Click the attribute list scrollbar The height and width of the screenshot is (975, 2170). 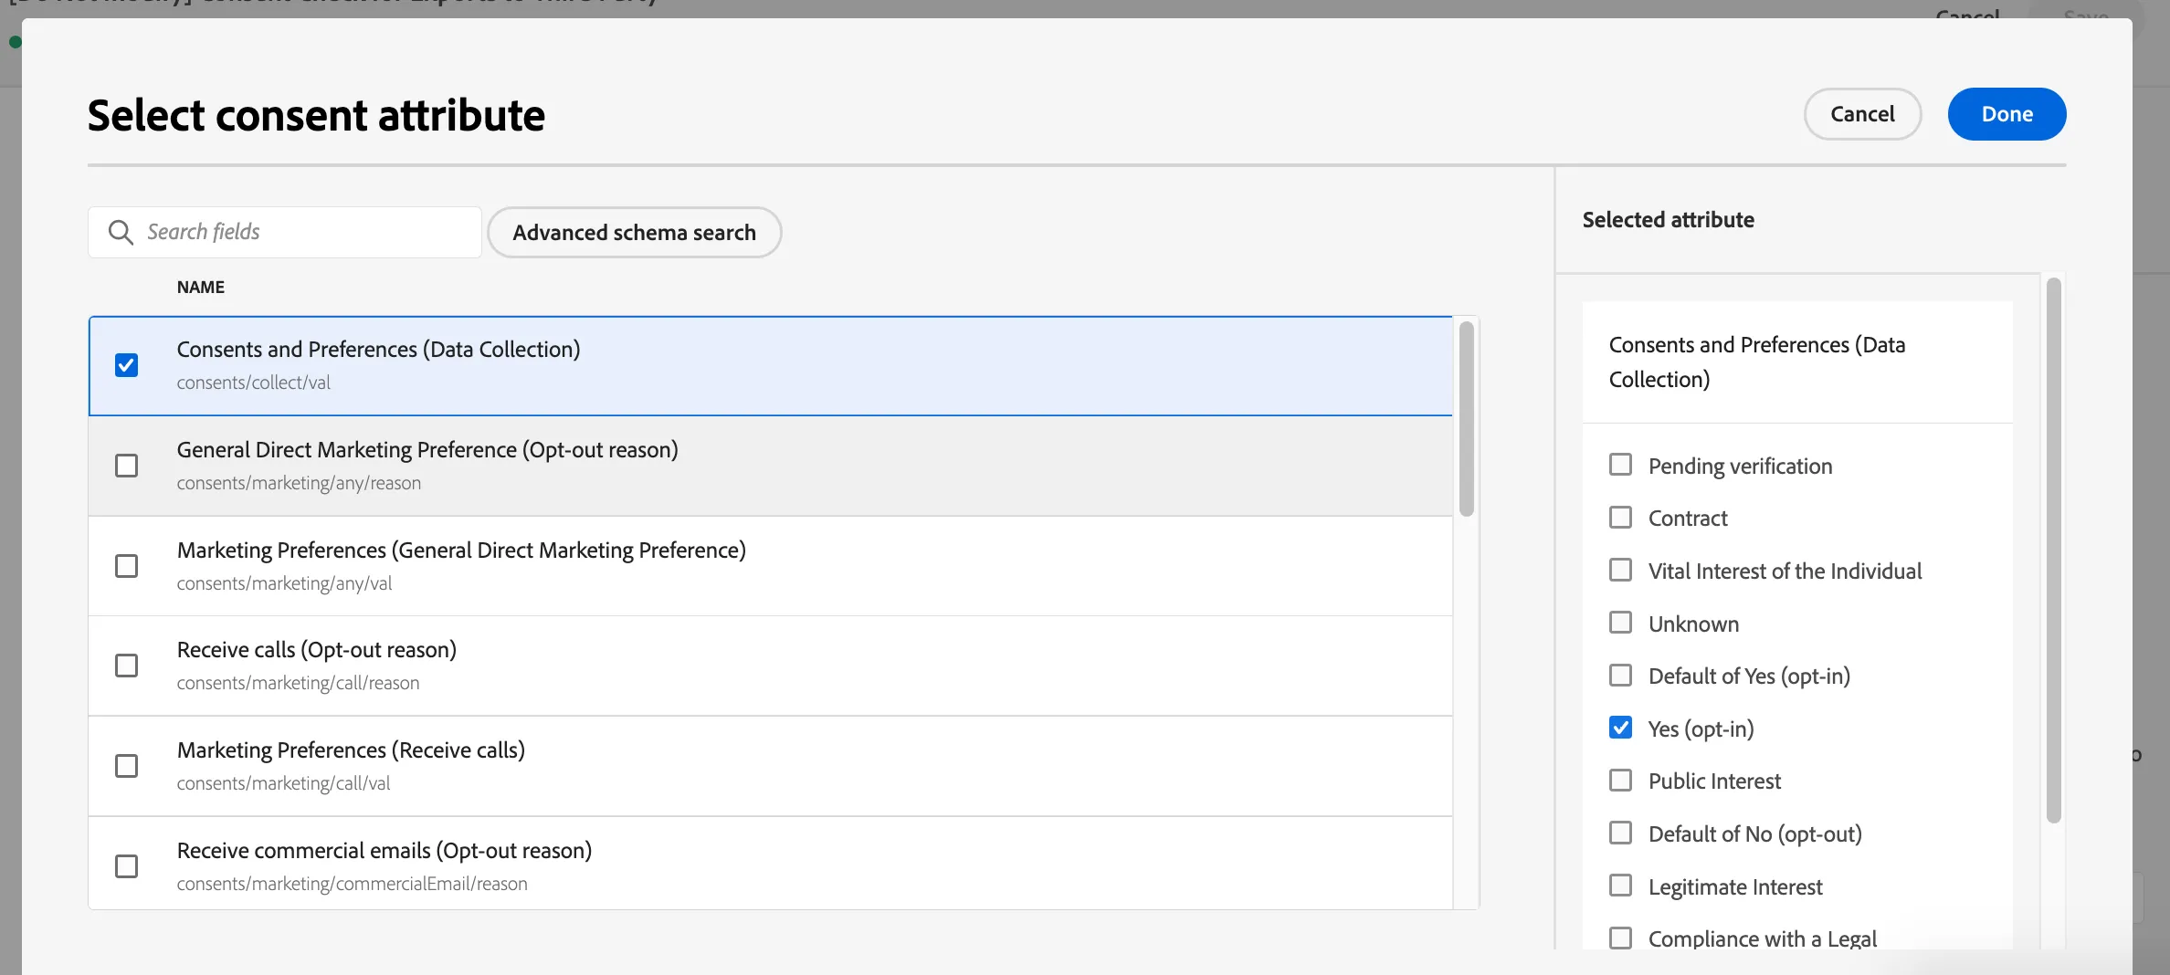coord(1467,419)
